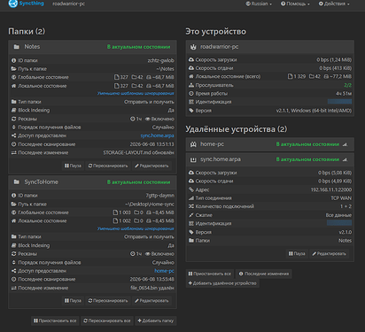Click the download rate icon on this device
This screenshot has width=365, height=332.
pos(191,59)
